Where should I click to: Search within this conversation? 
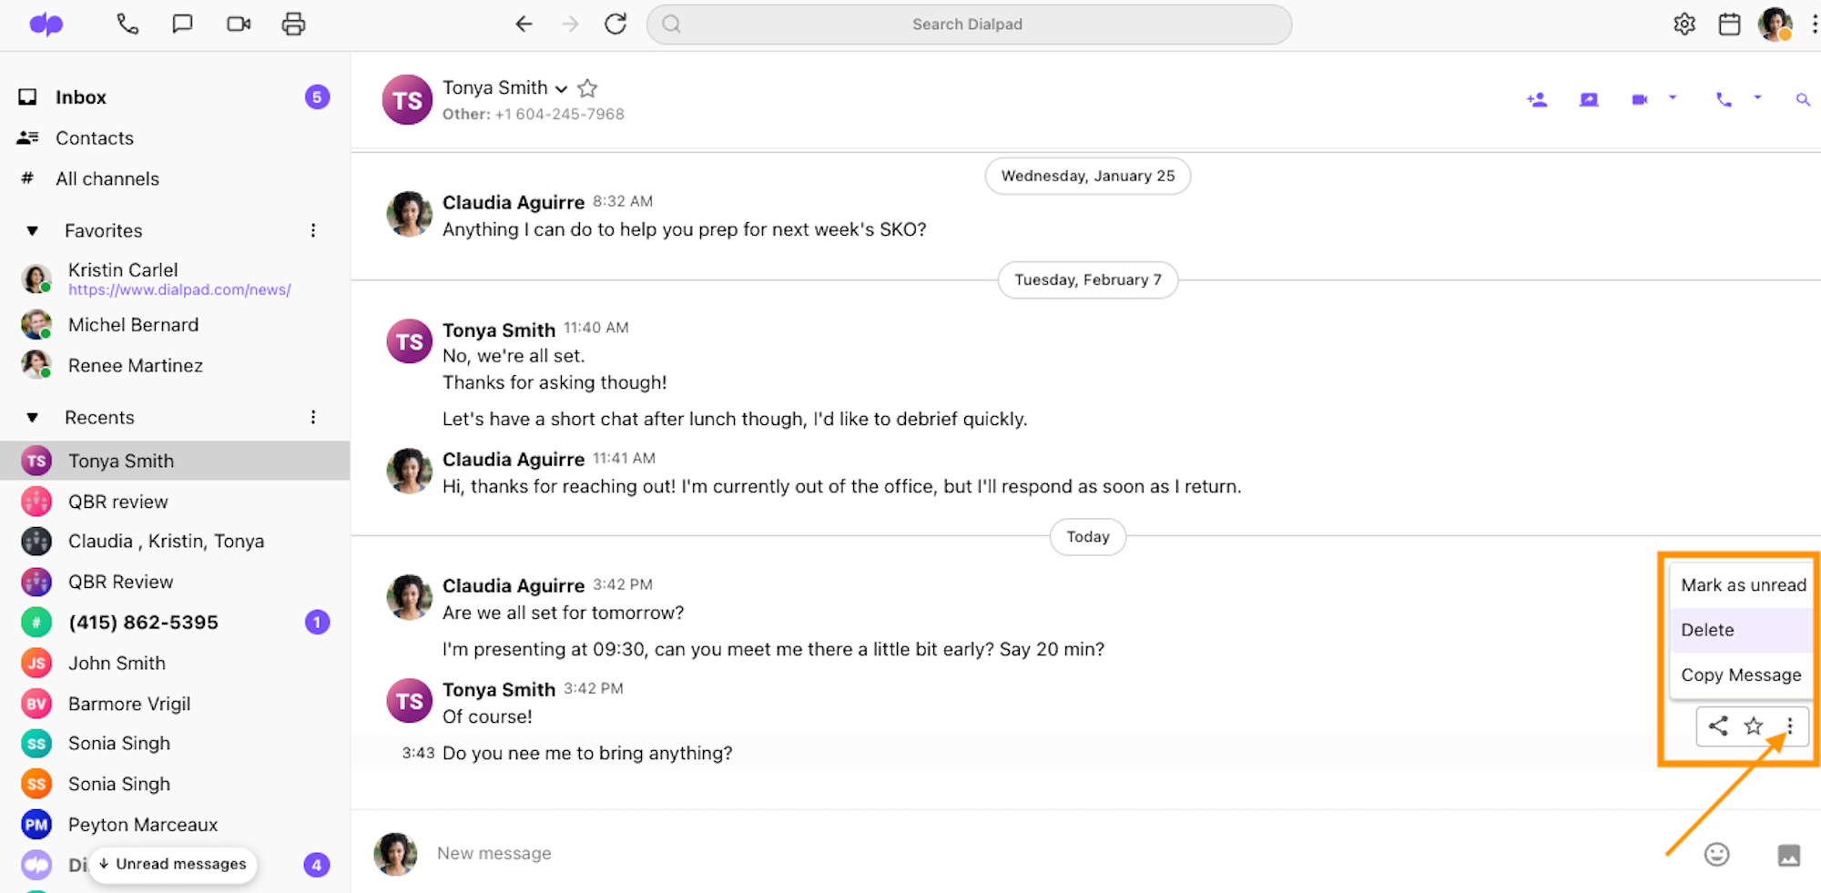(1803, 100)
